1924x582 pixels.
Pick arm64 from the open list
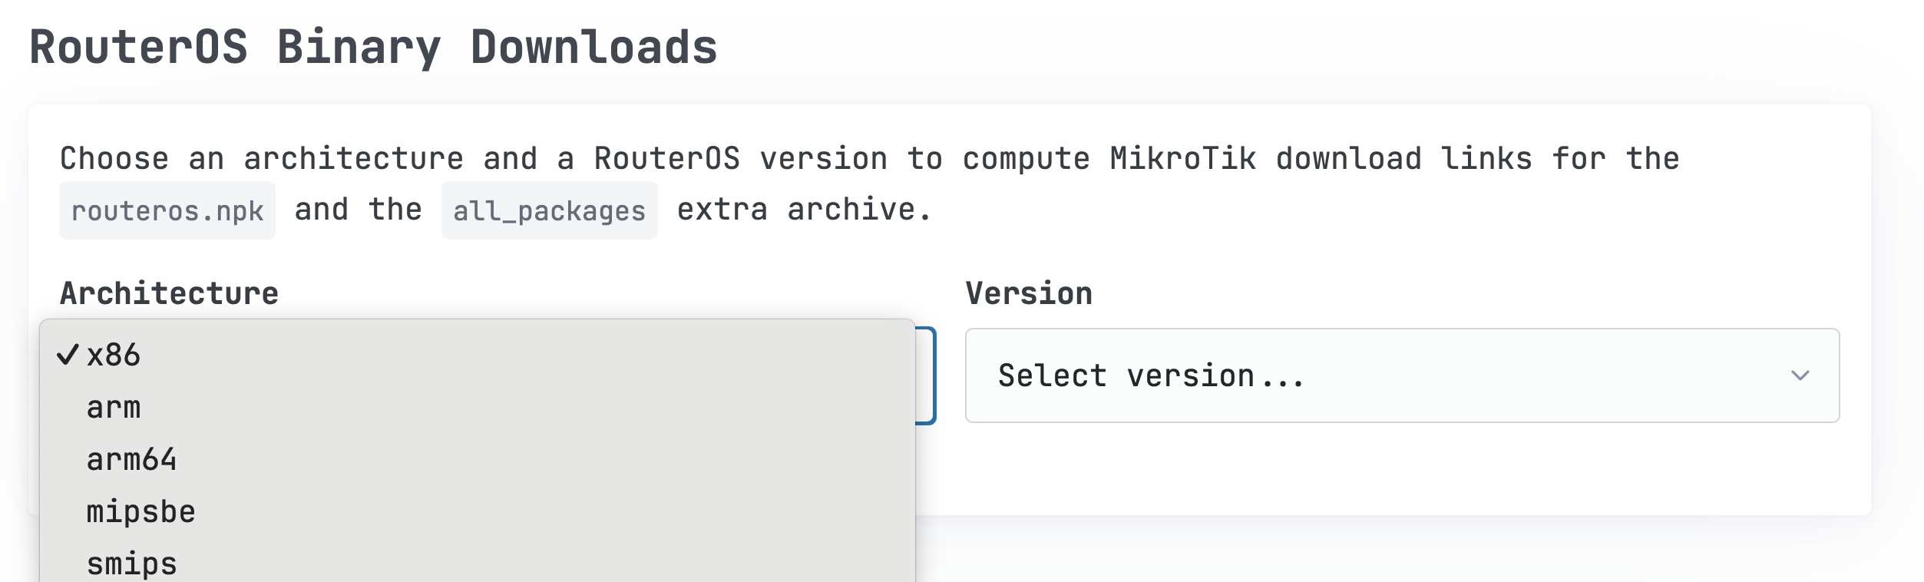[131, 460]
